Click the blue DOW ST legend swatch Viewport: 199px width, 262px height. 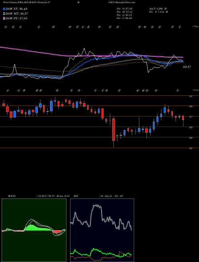[4, 9]
